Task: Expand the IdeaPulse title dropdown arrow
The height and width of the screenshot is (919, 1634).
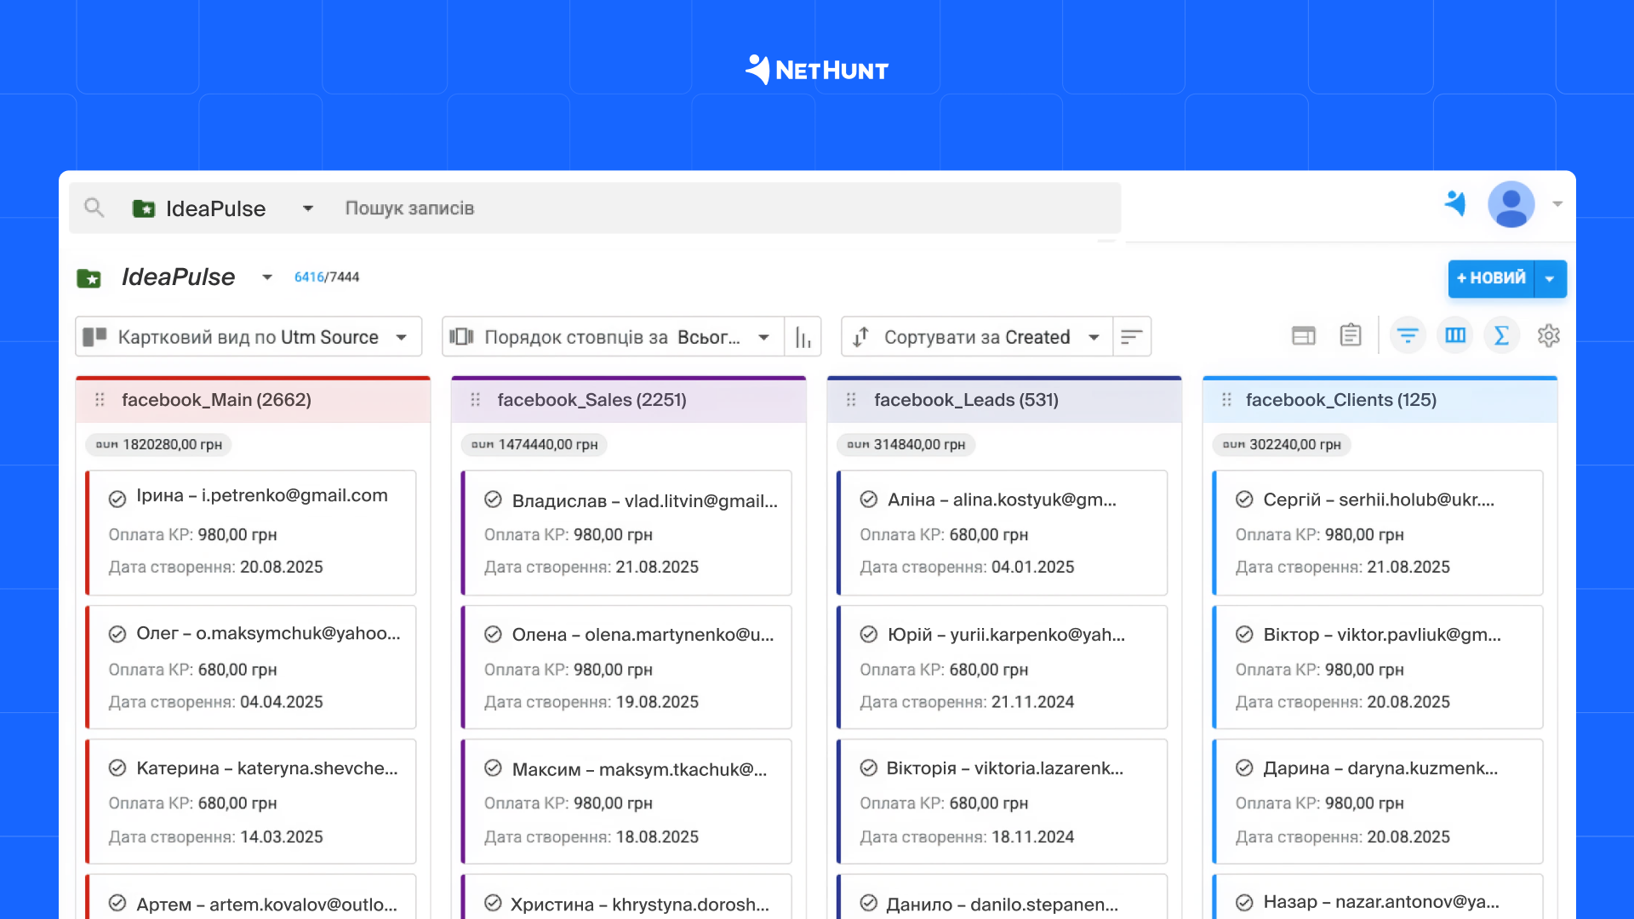Action: point(267,277)
